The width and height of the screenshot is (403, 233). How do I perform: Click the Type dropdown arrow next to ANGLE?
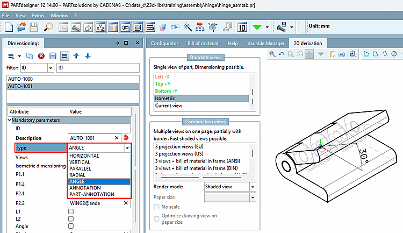pyautogui.click(x=127, y=148)
